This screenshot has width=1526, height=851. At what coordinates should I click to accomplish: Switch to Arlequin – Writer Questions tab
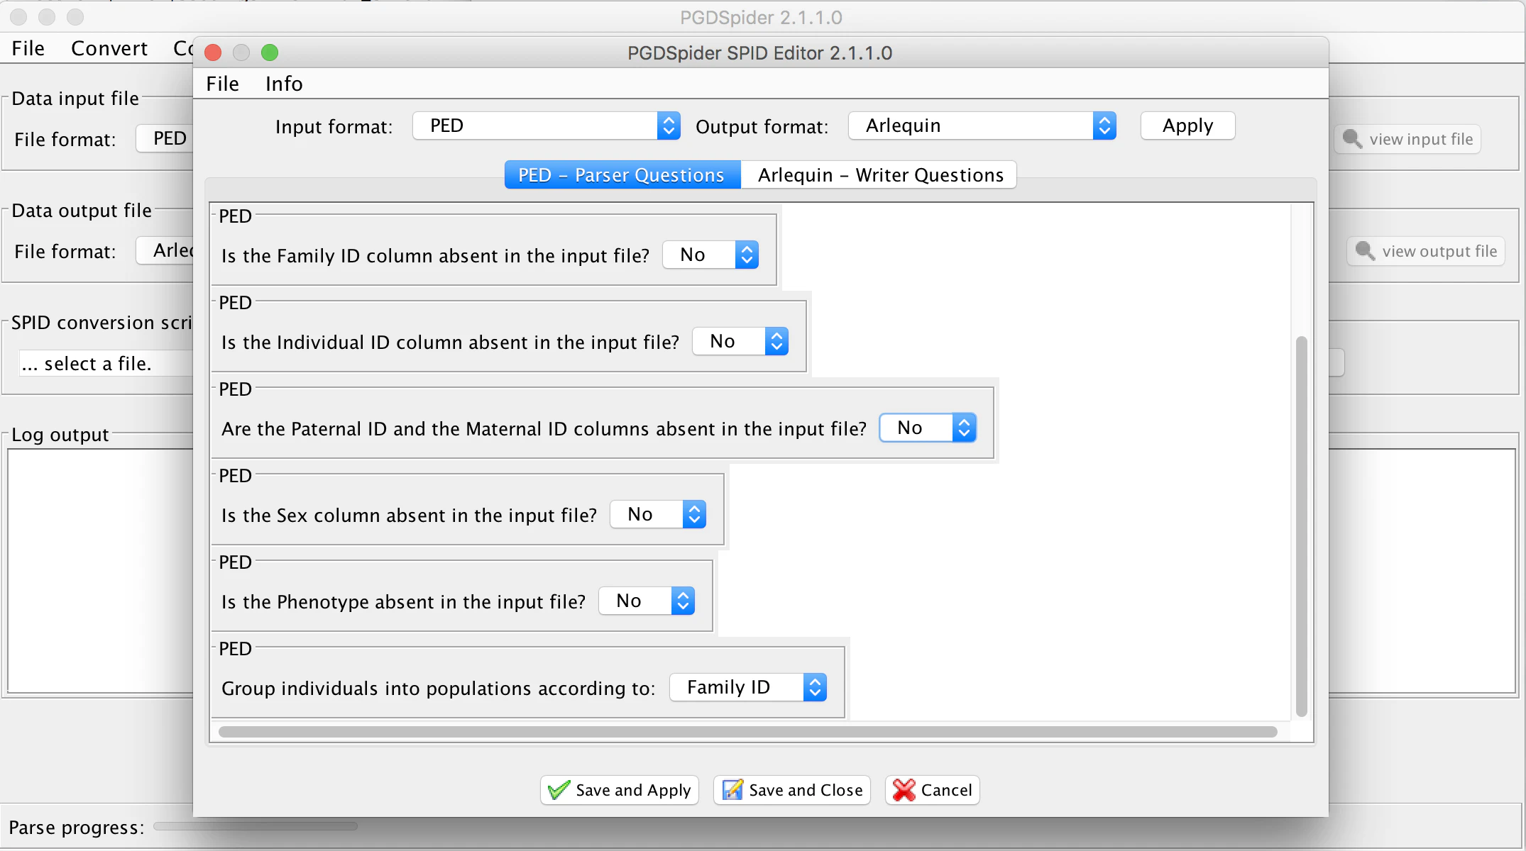[879, 174]
